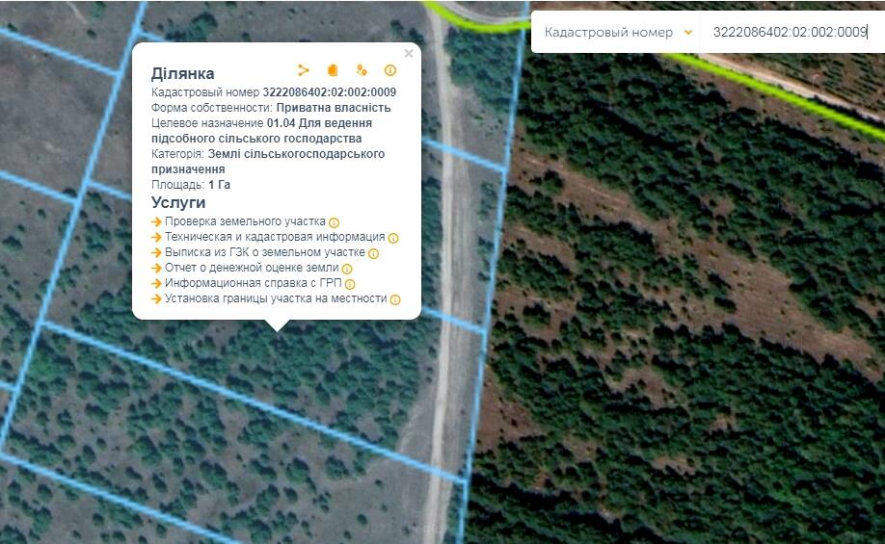885x544 pixels.
Task: Click the dropdown chevron next to Кадастровый номер
Action: tap(687, 32)
